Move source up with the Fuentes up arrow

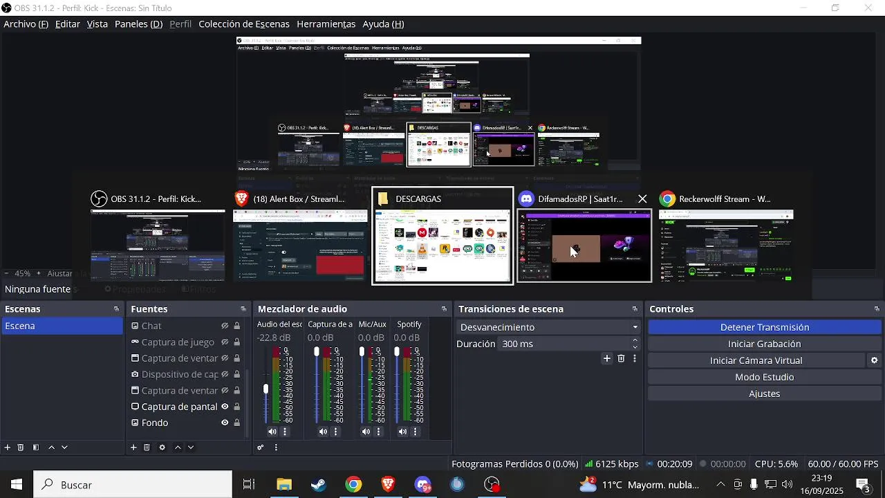point(178,448)
